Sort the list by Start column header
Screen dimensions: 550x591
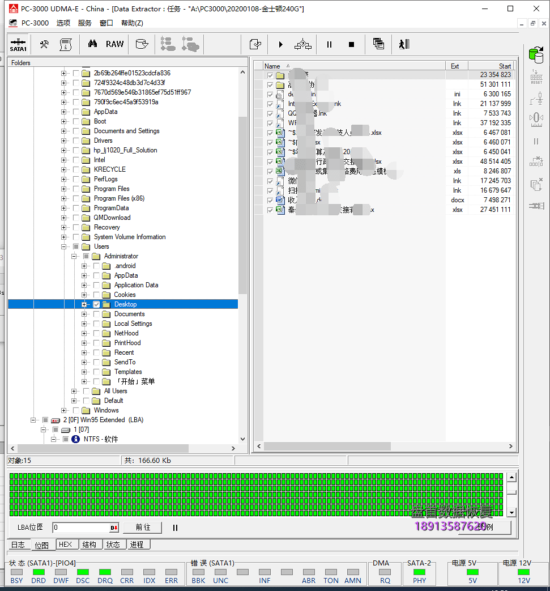(x=491, y=66)
